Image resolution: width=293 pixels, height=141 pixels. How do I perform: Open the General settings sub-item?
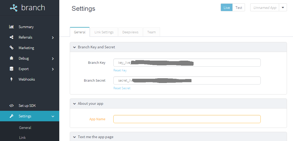(x=25, y=128)
